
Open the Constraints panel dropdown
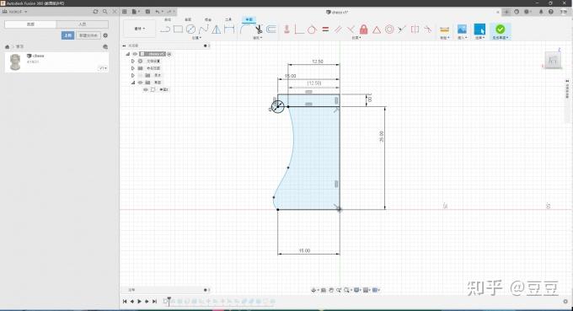coord(356,38)
